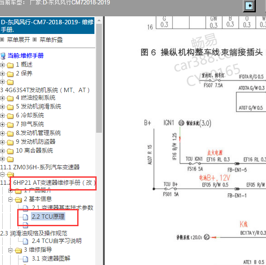This screenshot has height=265, width=266.
Task: Click open folder icon of 3 维修指导
Action: [19, 250]
